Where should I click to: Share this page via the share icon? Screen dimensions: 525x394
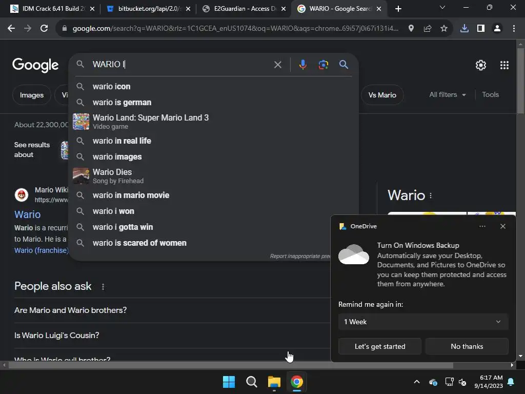click(428, 29)
